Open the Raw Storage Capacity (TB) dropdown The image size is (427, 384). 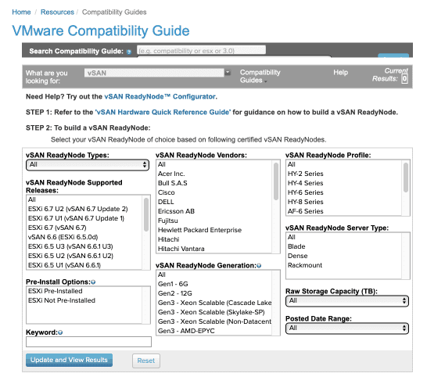[347, 300]
